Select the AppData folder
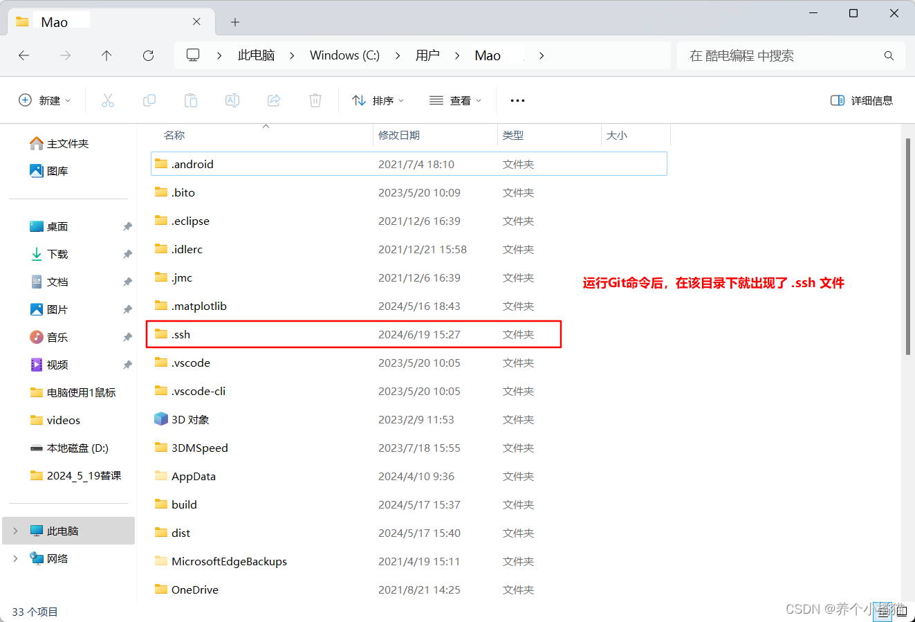 point(409,476)
